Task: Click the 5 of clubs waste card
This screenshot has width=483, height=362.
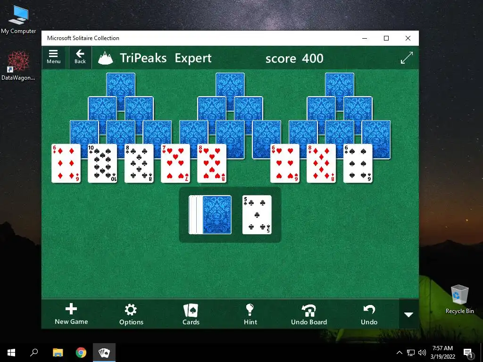Action: coord(257,214)
